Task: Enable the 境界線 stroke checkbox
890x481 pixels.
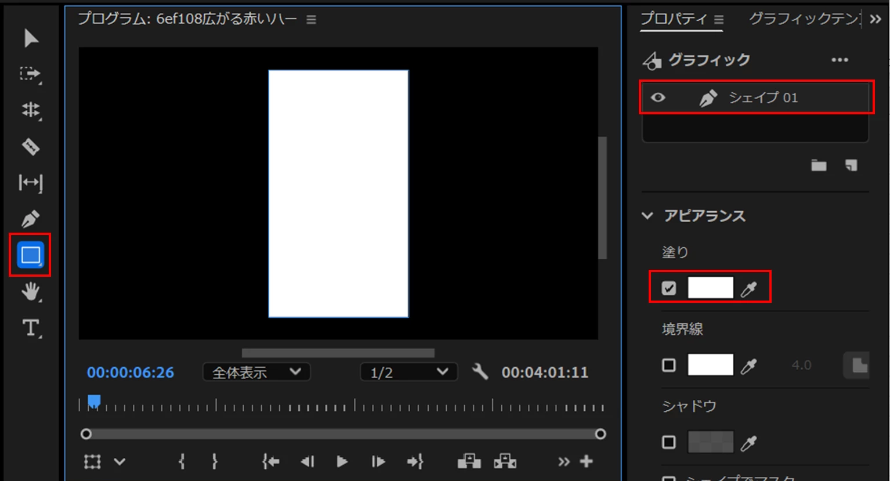Action: pyautogui.click(x=669, y=366)
